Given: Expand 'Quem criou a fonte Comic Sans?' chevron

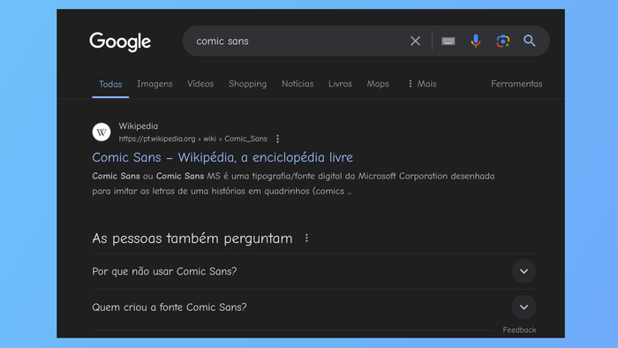Looking at the screenshot, I should click(524, 307).
